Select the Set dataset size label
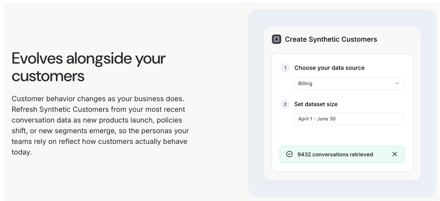The width and height of the screenshot is (440, 201). coord(316,104)
